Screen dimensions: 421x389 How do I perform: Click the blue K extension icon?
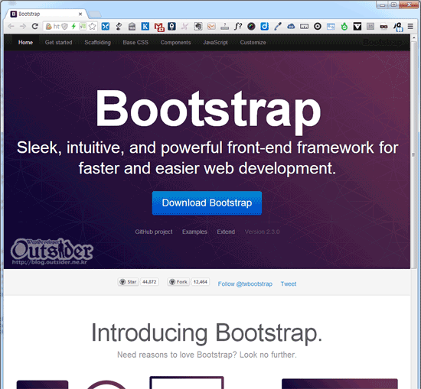pos(145,26)
